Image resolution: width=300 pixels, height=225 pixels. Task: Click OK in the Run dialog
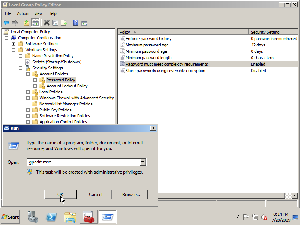tap(60, 195)
